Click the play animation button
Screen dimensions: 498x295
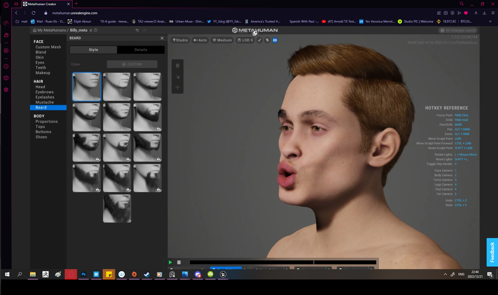pyautogui.click(x=170, y=262)
